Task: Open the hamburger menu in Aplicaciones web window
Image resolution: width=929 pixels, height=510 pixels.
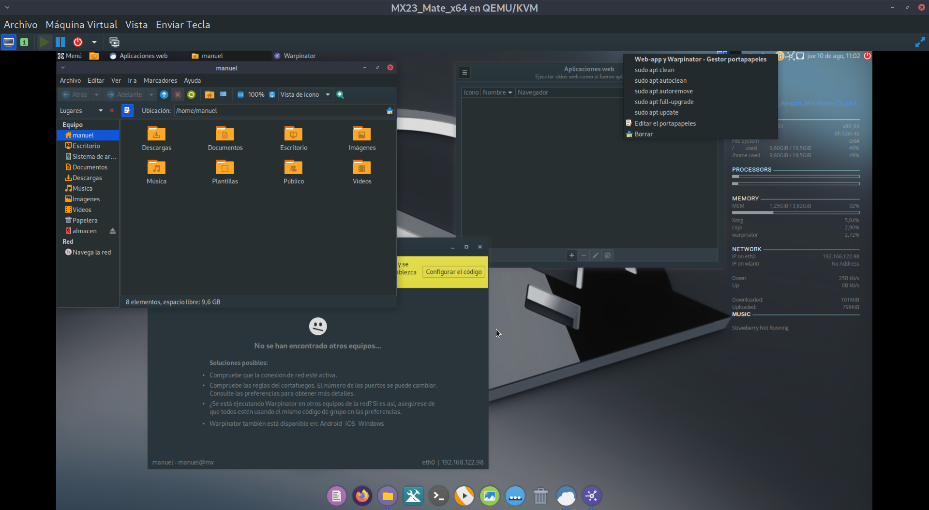Action: point(464,73)
